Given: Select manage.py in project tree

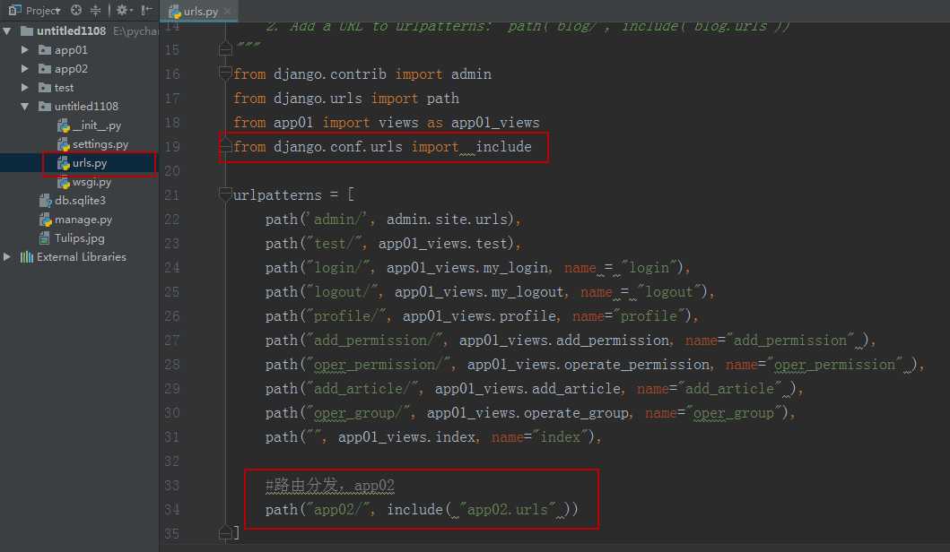Looking at the screenshot, I should [x=83, y=220].
